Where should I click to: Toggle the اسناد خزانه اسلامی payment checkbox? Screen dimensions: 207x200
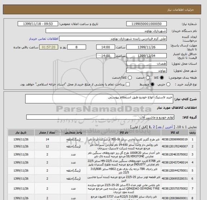(128, 84)
